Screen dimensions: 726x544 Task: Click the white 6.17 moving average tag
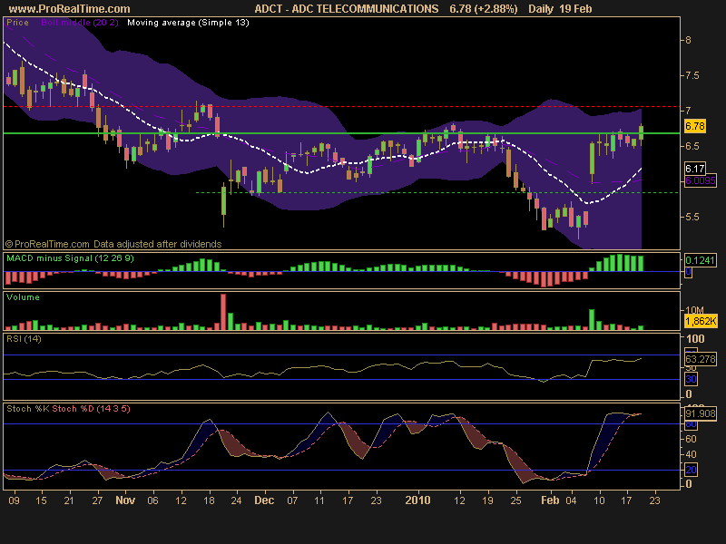coord(694,169)
